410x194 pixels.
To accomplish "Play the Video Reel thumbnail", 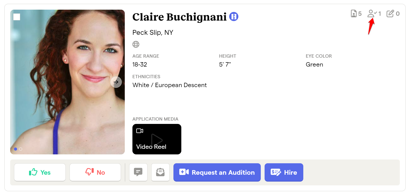I will click(157, 139).
